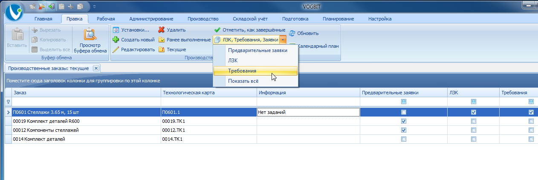This screenshot has width=538, height=180.
Task: Switch to Производство ribbon tab
Action: [203, 19]
